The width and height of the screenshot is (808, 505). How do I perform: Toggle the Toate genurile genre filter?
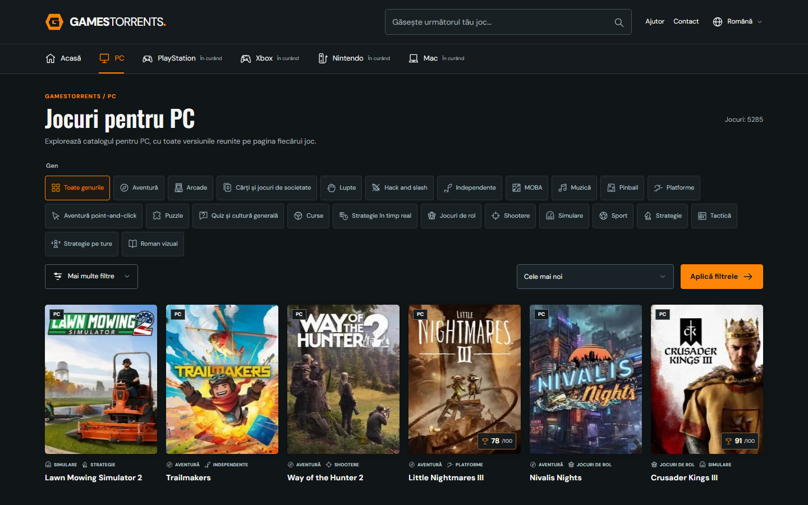tap(77, 188)
